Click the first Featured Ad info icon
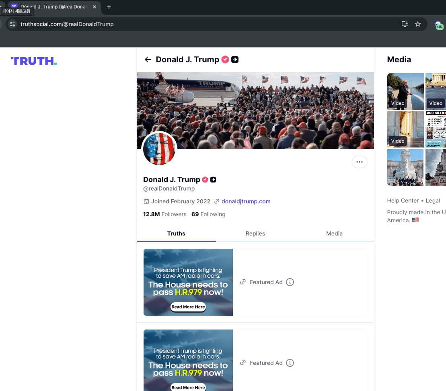Image resolution: width=446 pixels, height=391 pixels. point(290,282)
